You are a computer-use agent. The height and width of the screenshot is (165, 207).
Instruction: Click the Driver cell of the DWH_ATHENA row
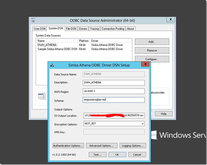click(107, 45)
